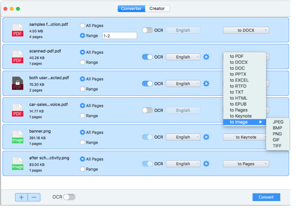This screenshot has height=208, width=296.
Task: Open English language dropdown for scanned-pdf.pdf
Action: pos(183,57)
